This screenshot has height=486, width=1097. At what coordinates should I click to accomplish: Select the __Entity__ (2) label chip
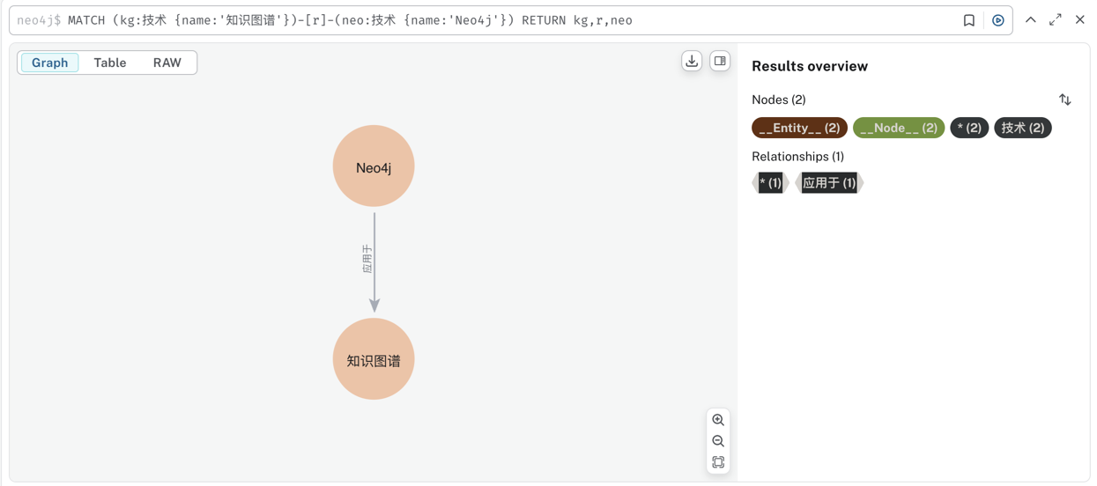[x=799, y=128]
